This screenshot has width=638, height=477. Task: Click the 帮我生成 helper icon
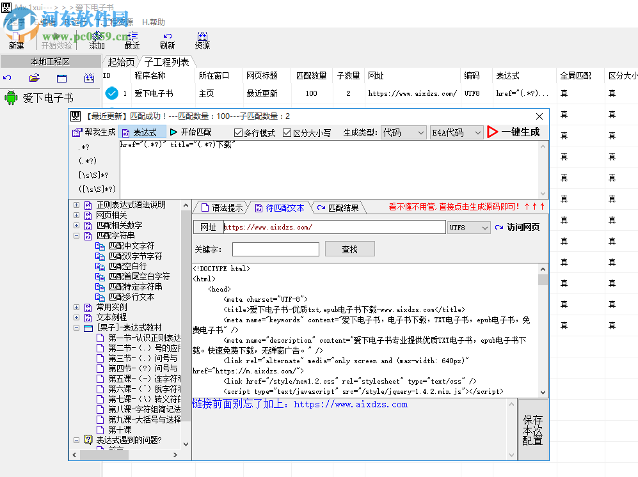point(78,132)
